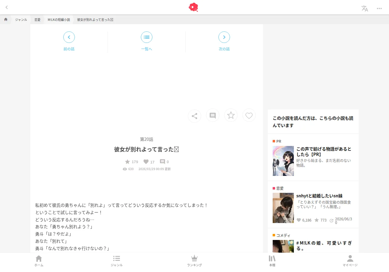Toggle the star favorite button

231,115
